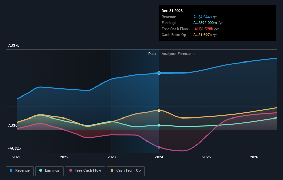Viewport: 283px width, 180px height.
Task: Click the -AU$1.528b free cash flow value
Action: point(203,29)
